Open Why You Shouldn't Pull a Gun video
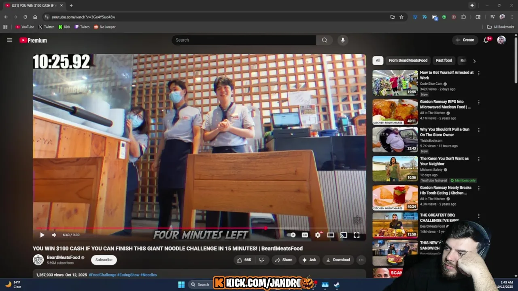Screen dimensions: 518x291 395,139
